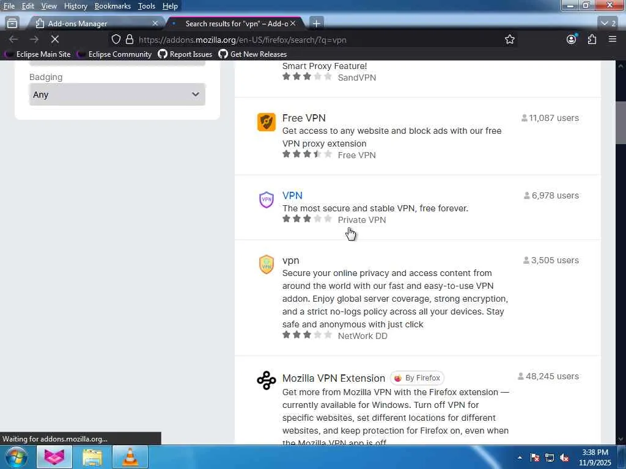Click the Smart Proxy Feature! text
Viewport: 626px width, 469px height.
click(325, 66)
